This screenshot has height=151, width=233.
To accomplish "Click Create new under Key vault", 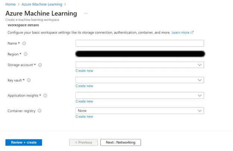I will click(x=84, y=86).
